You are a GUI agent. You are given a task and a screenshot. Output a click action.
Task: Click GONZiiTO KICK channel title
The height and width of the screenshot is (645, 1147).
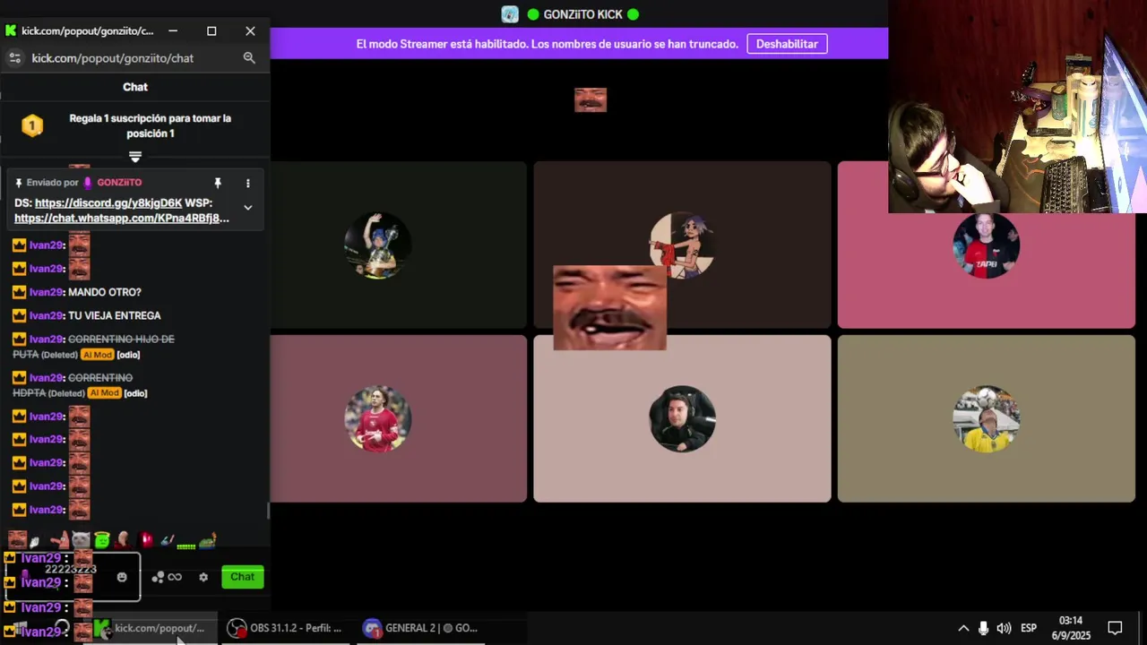[583, 14]
